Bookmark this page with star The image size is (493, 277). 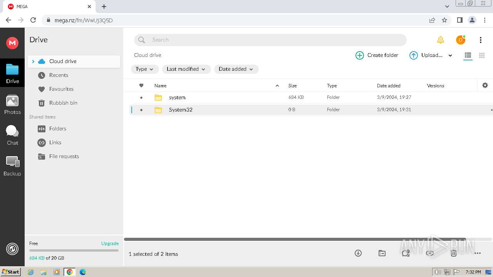[444, 20]
